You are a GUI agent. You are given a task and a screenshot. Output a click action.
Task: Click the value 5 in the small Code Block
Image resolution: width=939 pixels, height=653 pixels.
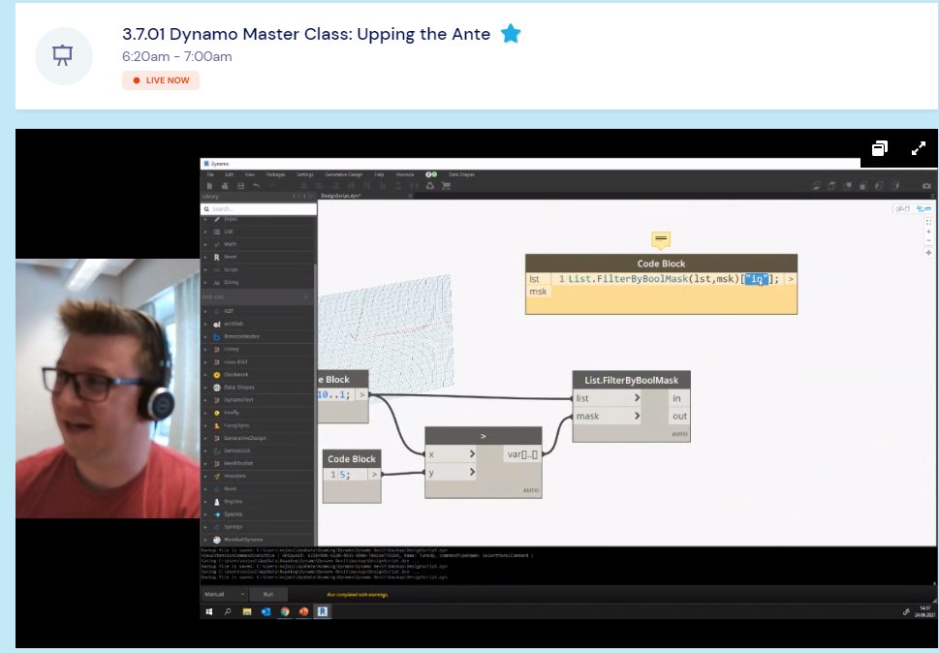[x=343, y=475]
